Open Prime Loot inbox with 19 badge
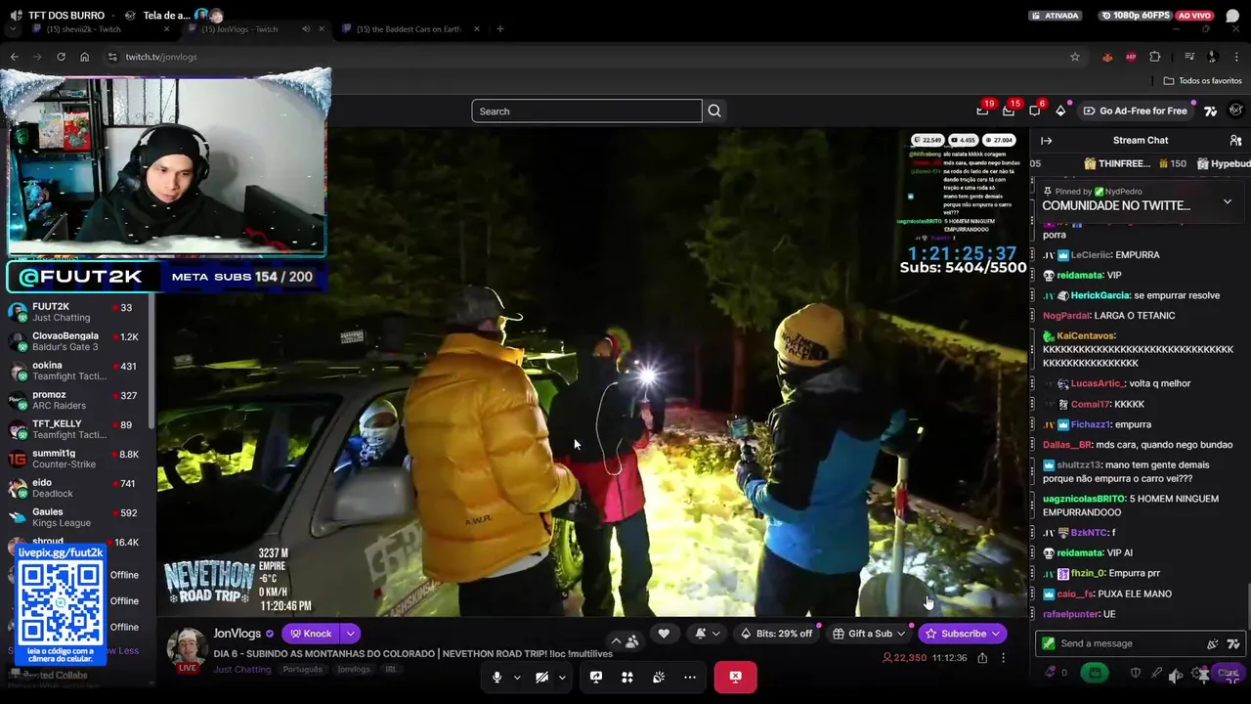 point(983,110)
